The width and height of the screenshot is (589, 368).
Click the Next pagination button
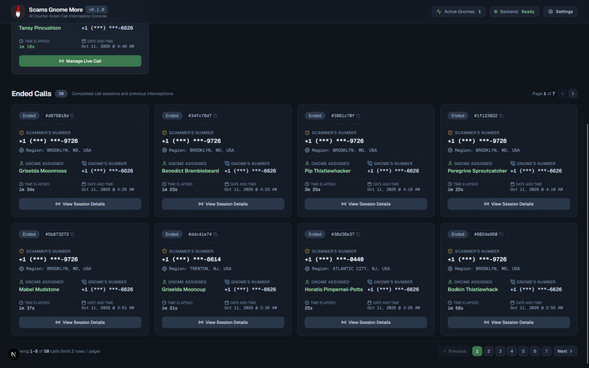(565, 351)
